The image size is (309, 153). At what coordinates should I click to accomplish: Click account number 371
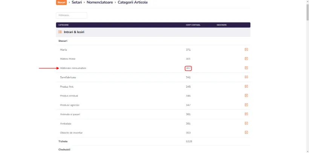point(188,50)
